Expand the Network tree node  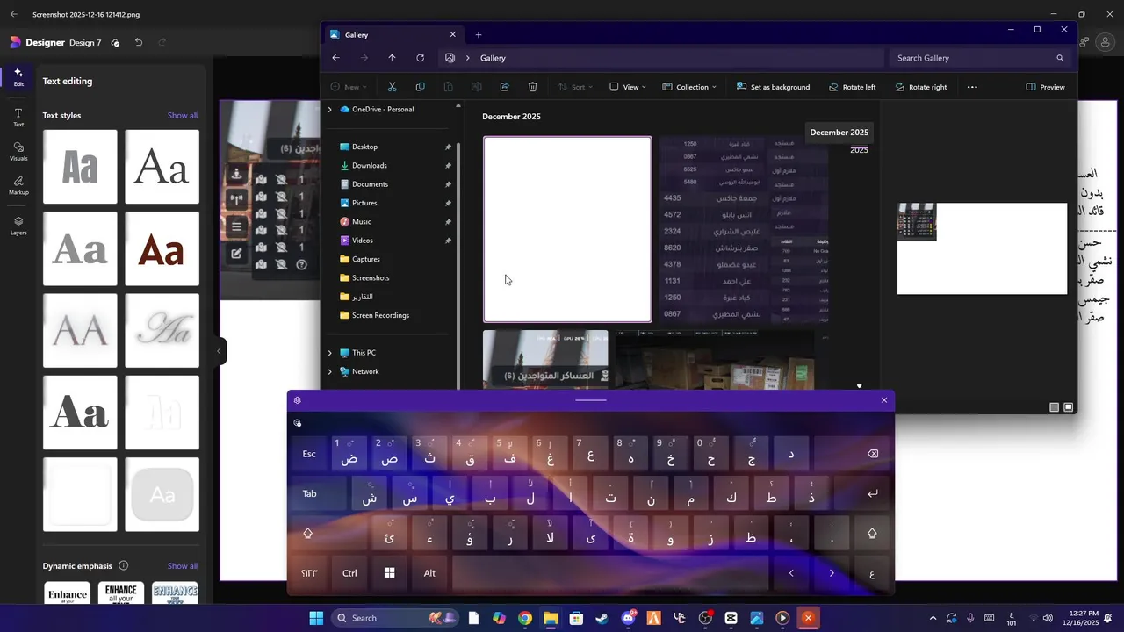pos(330,371)
